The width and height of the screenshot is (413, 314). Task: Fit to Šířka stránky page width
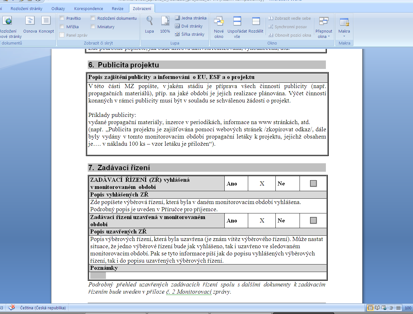[x=190, y=34]
